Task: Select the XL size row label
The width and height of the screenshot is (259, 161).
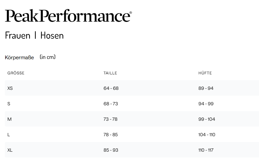Action: click(x=10, y=150)
